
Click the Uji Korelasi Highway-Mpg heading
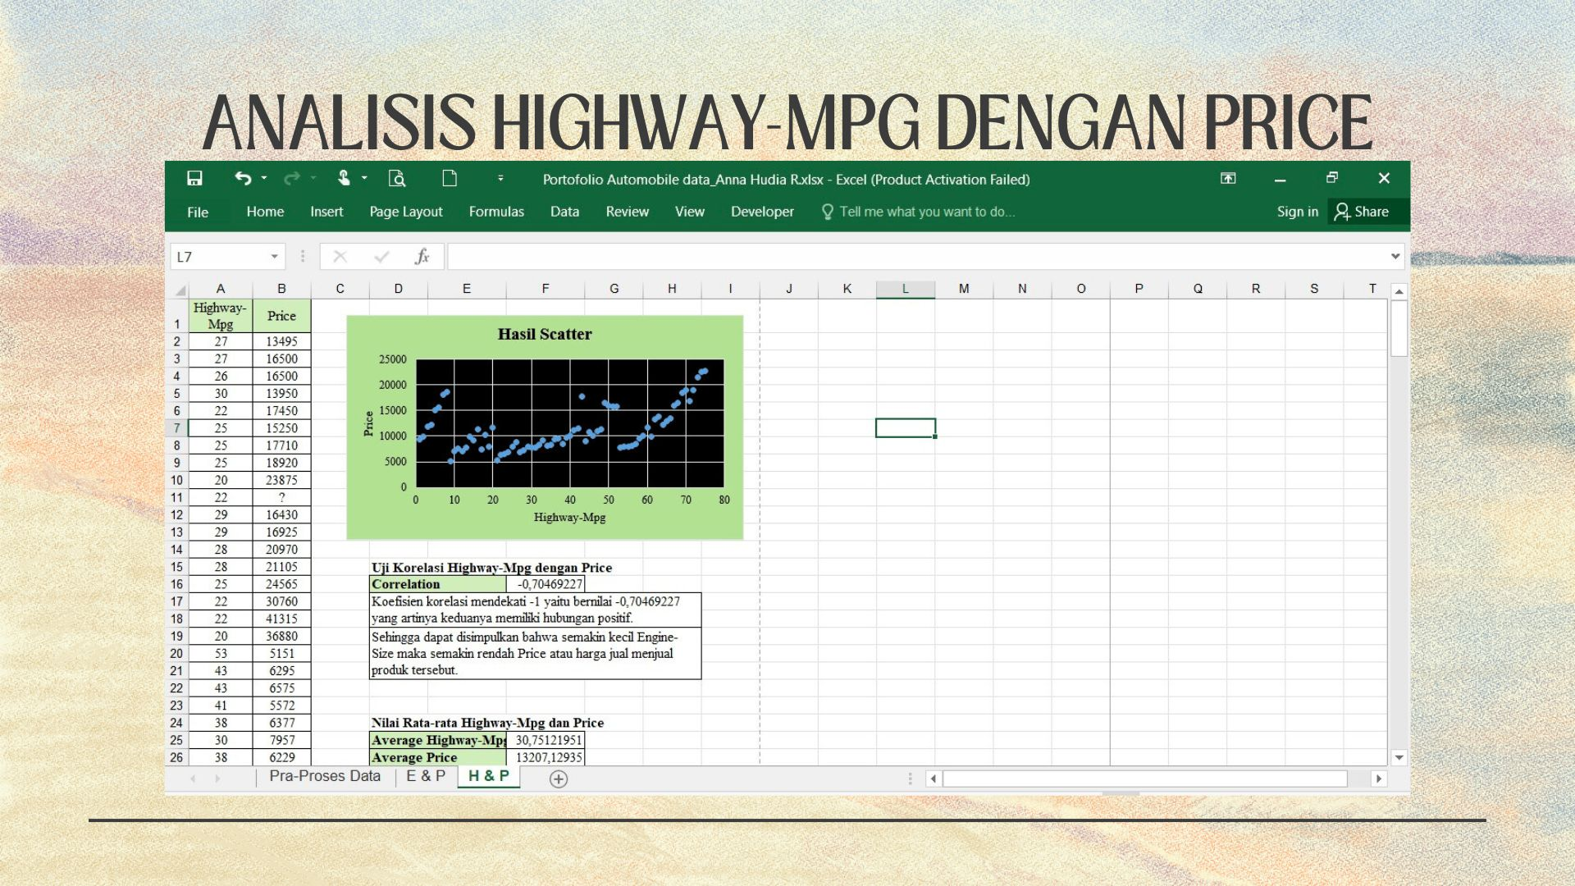tap(491, 568)
